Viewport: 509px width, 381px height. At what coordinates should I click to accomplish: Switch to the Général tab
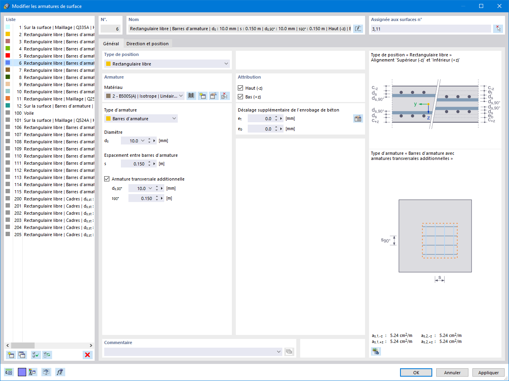(111, 44)
